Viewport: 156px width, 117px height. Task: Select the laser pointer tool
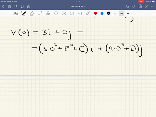pos(88,13)
